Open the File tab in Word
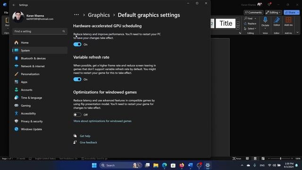Screen dimensions: 302x170 [6, 13]
